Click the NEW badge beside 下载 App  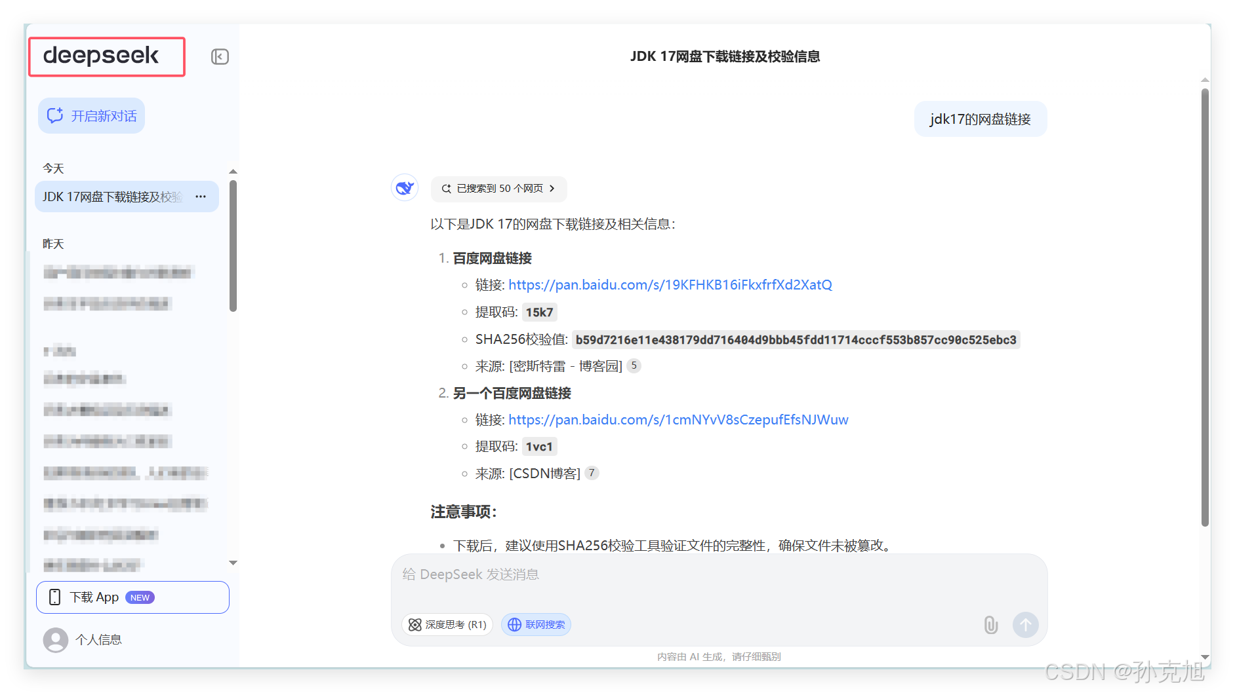tap(140, 597)
